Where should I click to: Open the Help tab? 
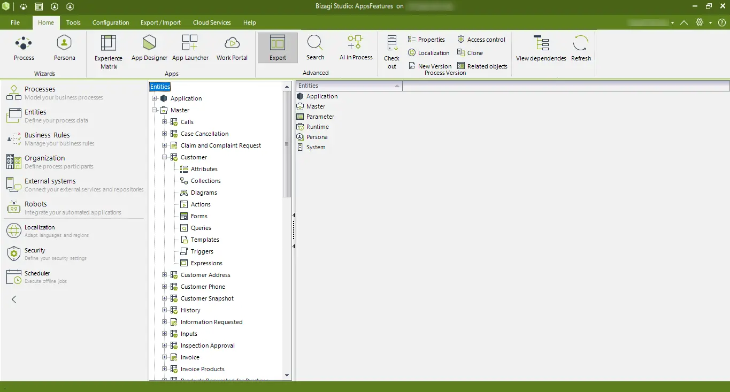coord(249,22)
